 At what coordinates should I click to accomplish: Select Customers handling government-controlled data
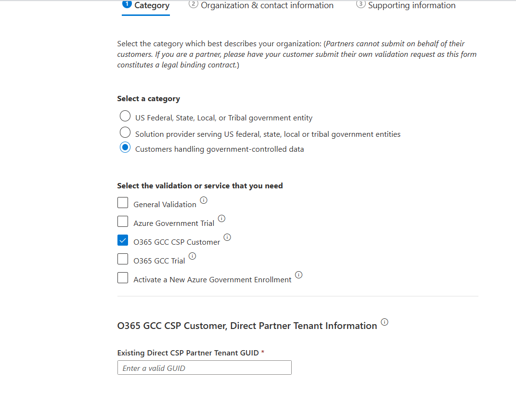click(x=125, y=147)
